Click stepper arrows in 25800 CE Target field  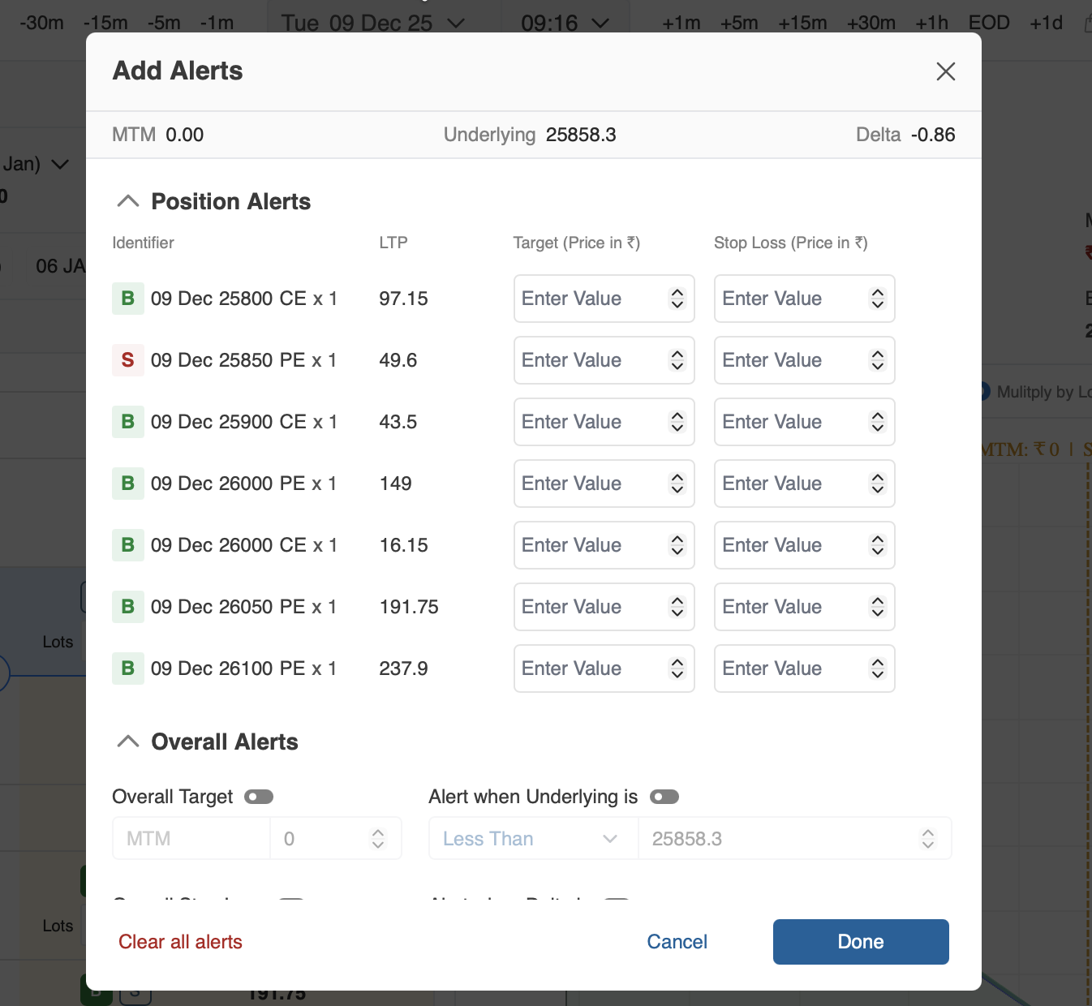tap(677, 299)
